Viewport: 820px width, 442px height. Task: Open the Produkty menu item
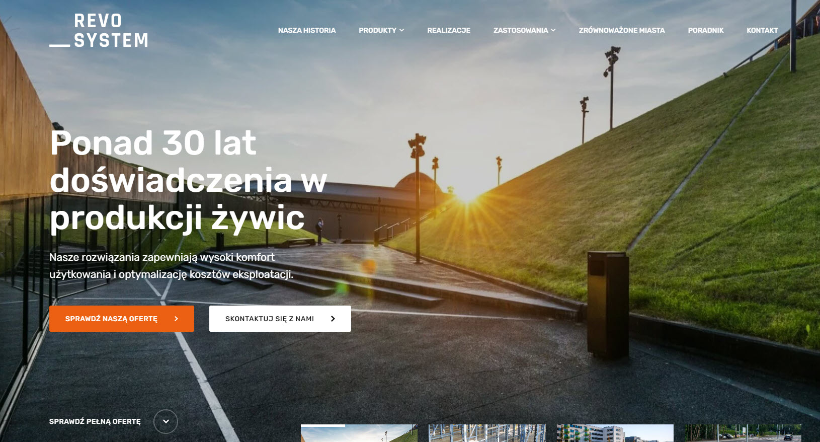point(377,30)
